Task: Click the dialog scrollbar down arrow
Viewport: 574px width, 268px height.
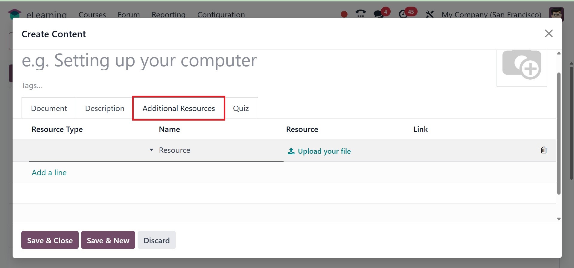Action: pos(559,219)
